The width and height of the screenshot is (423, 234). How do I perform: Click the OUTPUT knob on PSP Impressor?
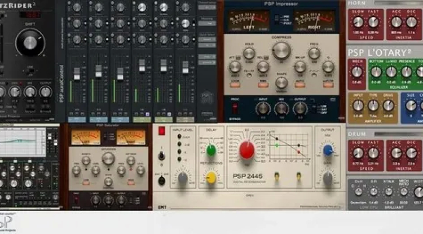[300, 109]
